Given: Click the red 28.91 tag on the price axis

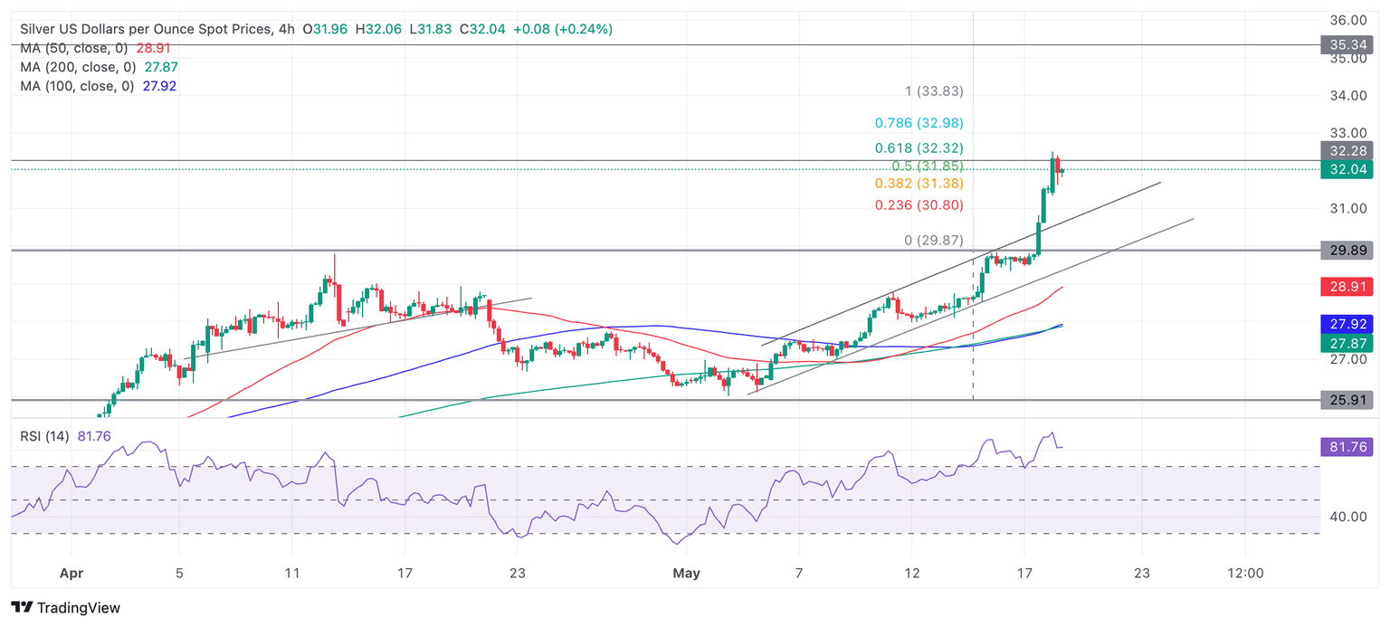Looking at the screenshot, I should tap(1346, 287).
